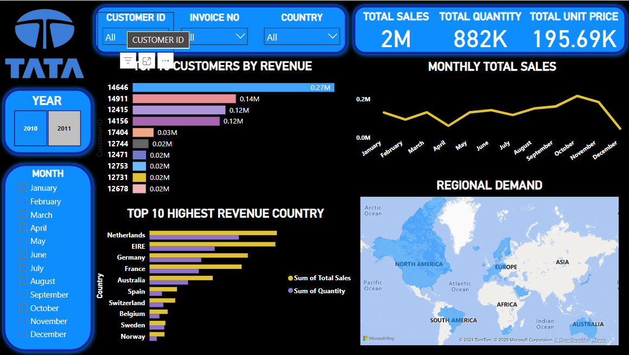Screen dimensions: 629x355
Task: Open the OpenStreetMap attribution link
Action: click(x=572, y=340)
